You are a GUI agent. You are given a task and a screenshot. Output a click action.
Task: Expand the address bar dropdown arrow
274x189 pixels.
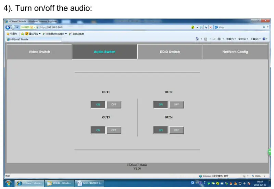click(x=197, y=27)
